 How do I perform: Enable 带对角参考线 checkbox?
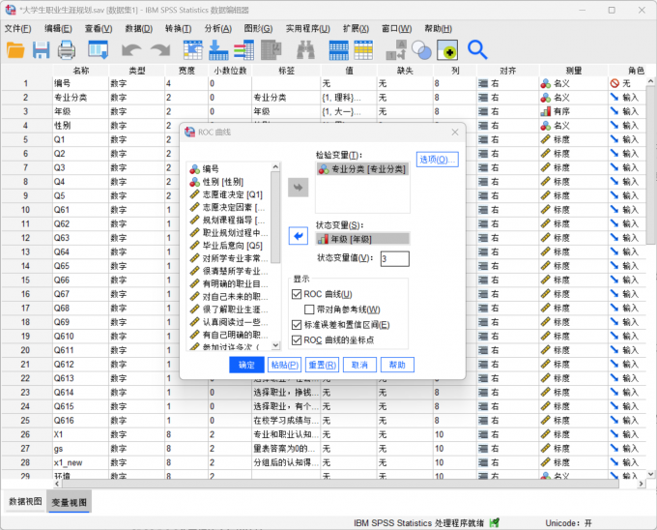click(309, 309)
